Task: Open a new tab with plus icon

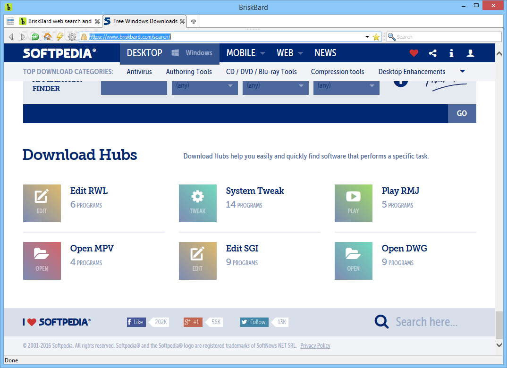Action: 194,21
